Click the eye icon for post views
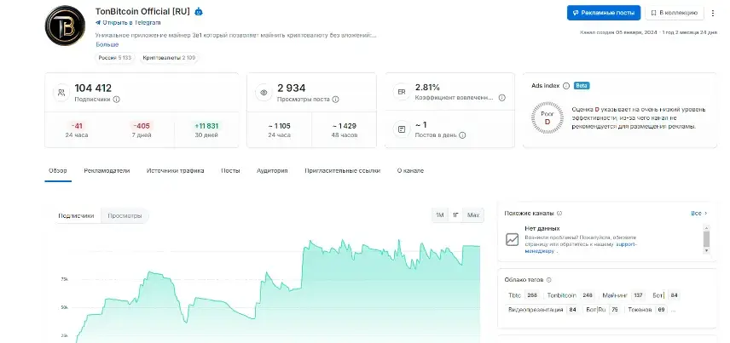Screen dimensions: 730x343 tap(264, 93)
